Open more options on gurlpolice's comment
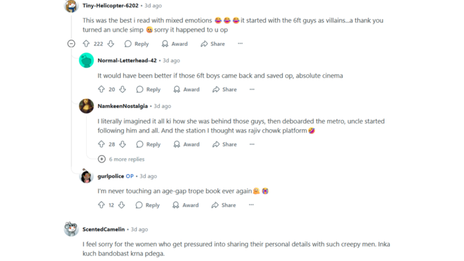Viewport: 464px width, 261px height. (251, 205)
